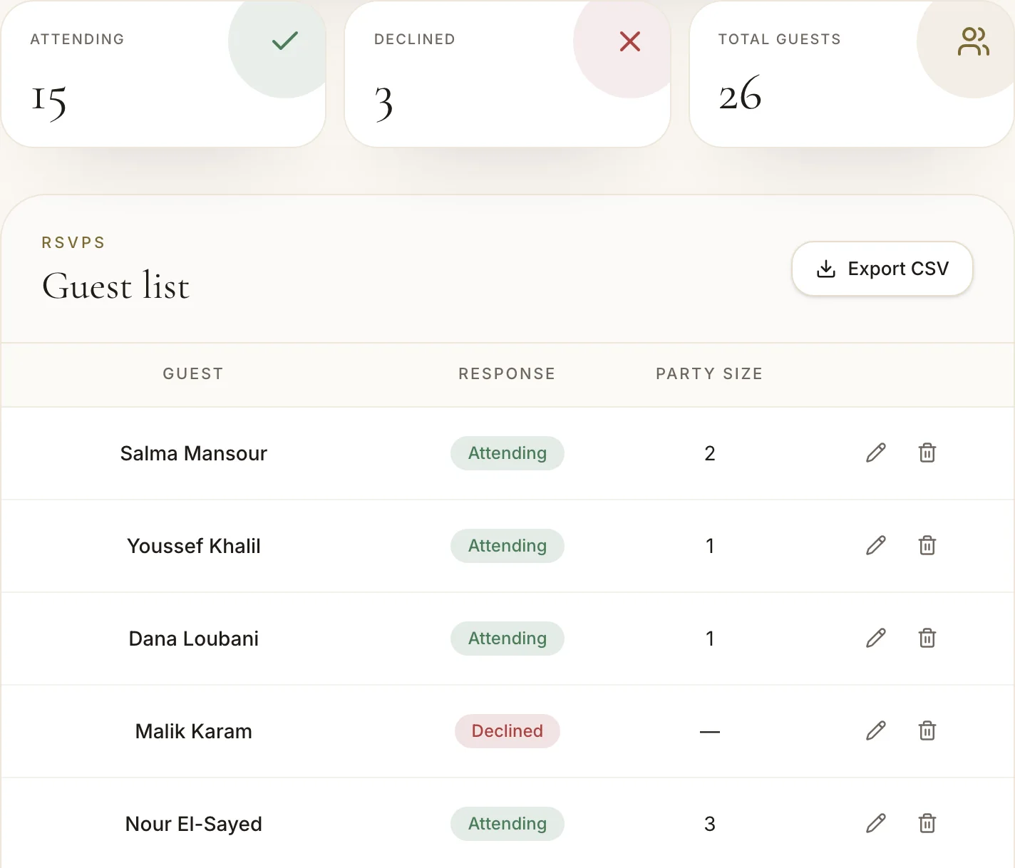Click the green checkmark icon on Attending card

285,41
